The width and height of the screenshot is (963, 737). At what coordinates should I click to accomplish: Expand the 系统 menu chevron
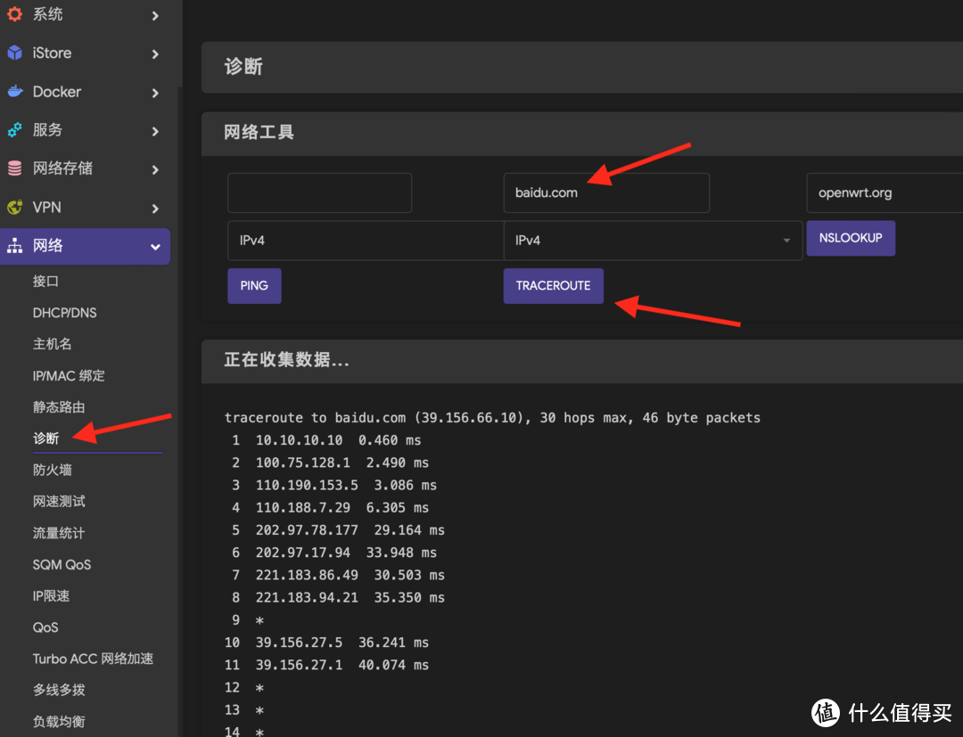[x=154, y=14]
